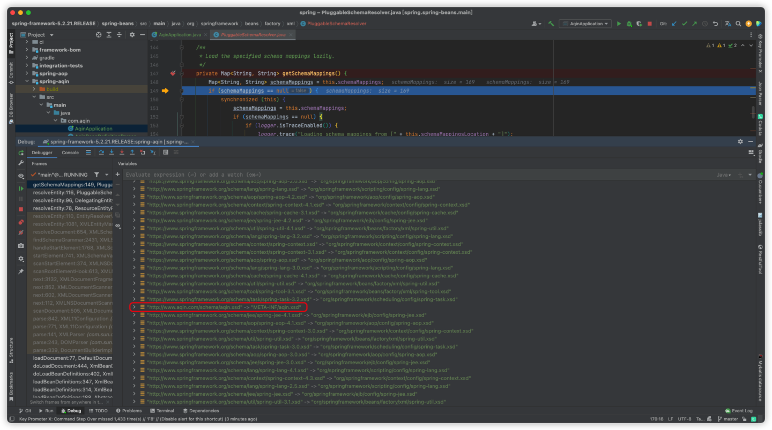Open Search Everywhere magnifier icon

coord(738,24)
